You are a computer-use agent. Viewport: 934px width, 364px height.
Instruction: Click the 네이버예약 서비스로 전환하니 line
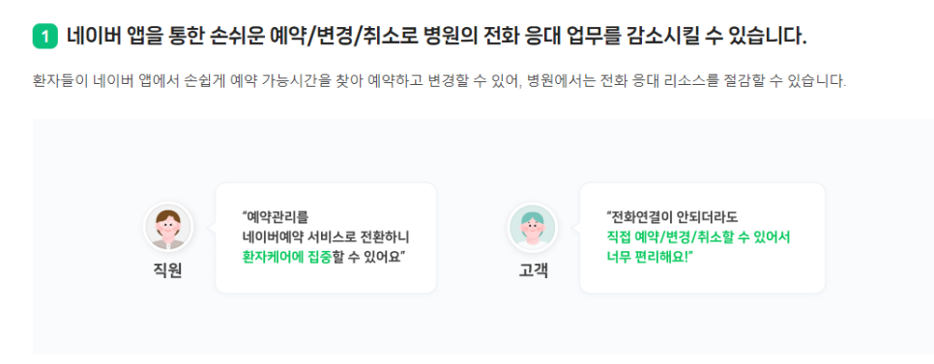pyautogui.click(x=325, y=238)
